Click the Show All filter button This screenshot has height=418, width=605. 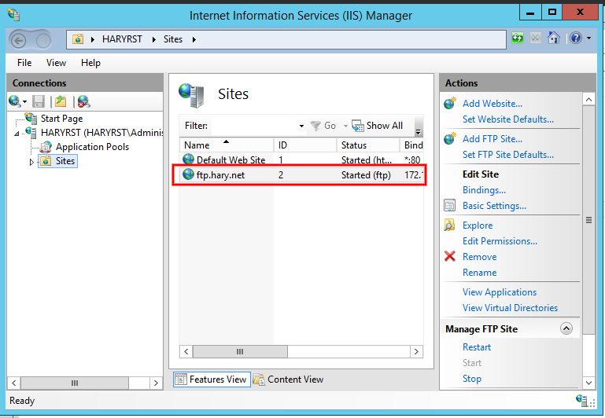(x=378, y=126)
